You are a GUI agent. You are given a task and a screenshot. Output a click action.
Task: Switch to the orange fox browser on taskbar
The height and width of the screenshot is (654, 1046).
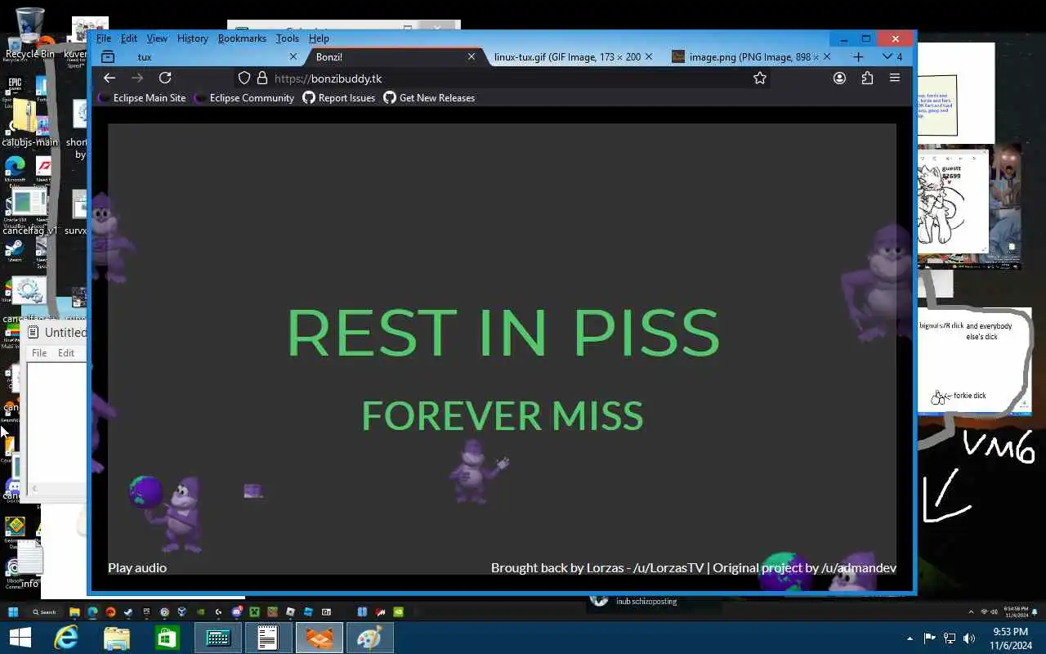[319, 638]
